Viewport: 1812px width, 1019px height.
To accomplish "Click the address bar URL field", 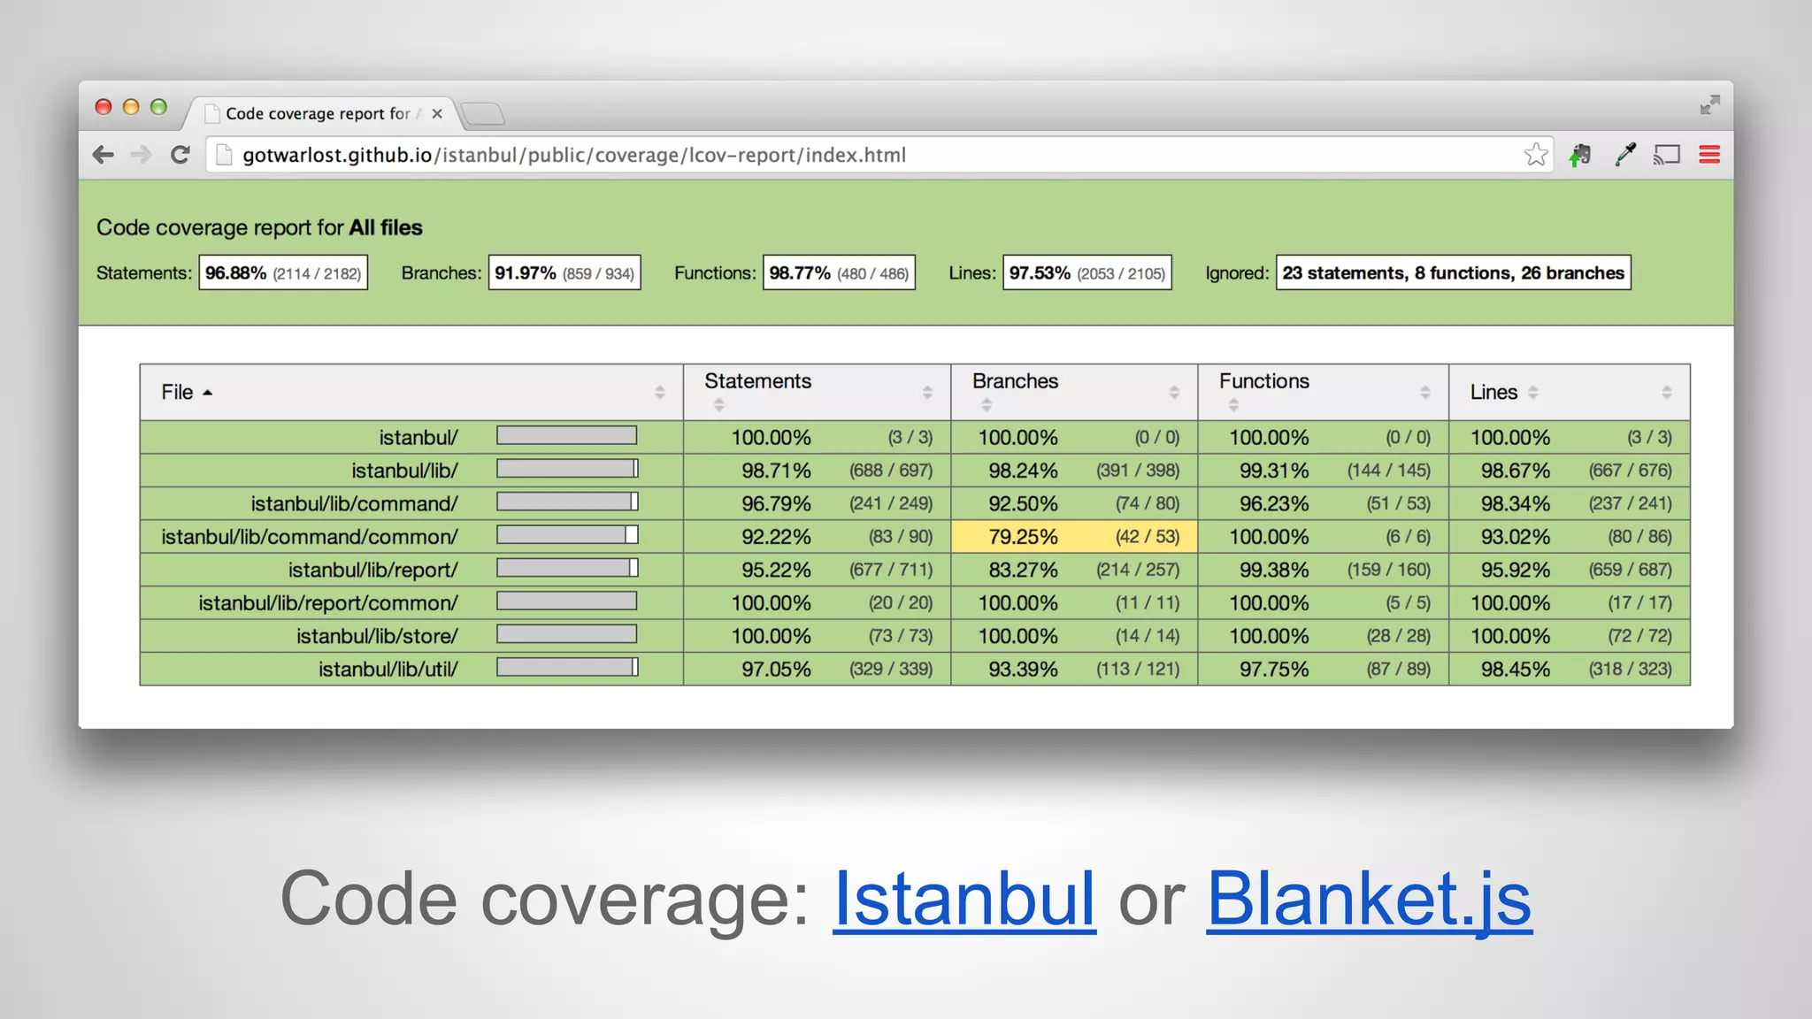I will [x=796, y=155].
